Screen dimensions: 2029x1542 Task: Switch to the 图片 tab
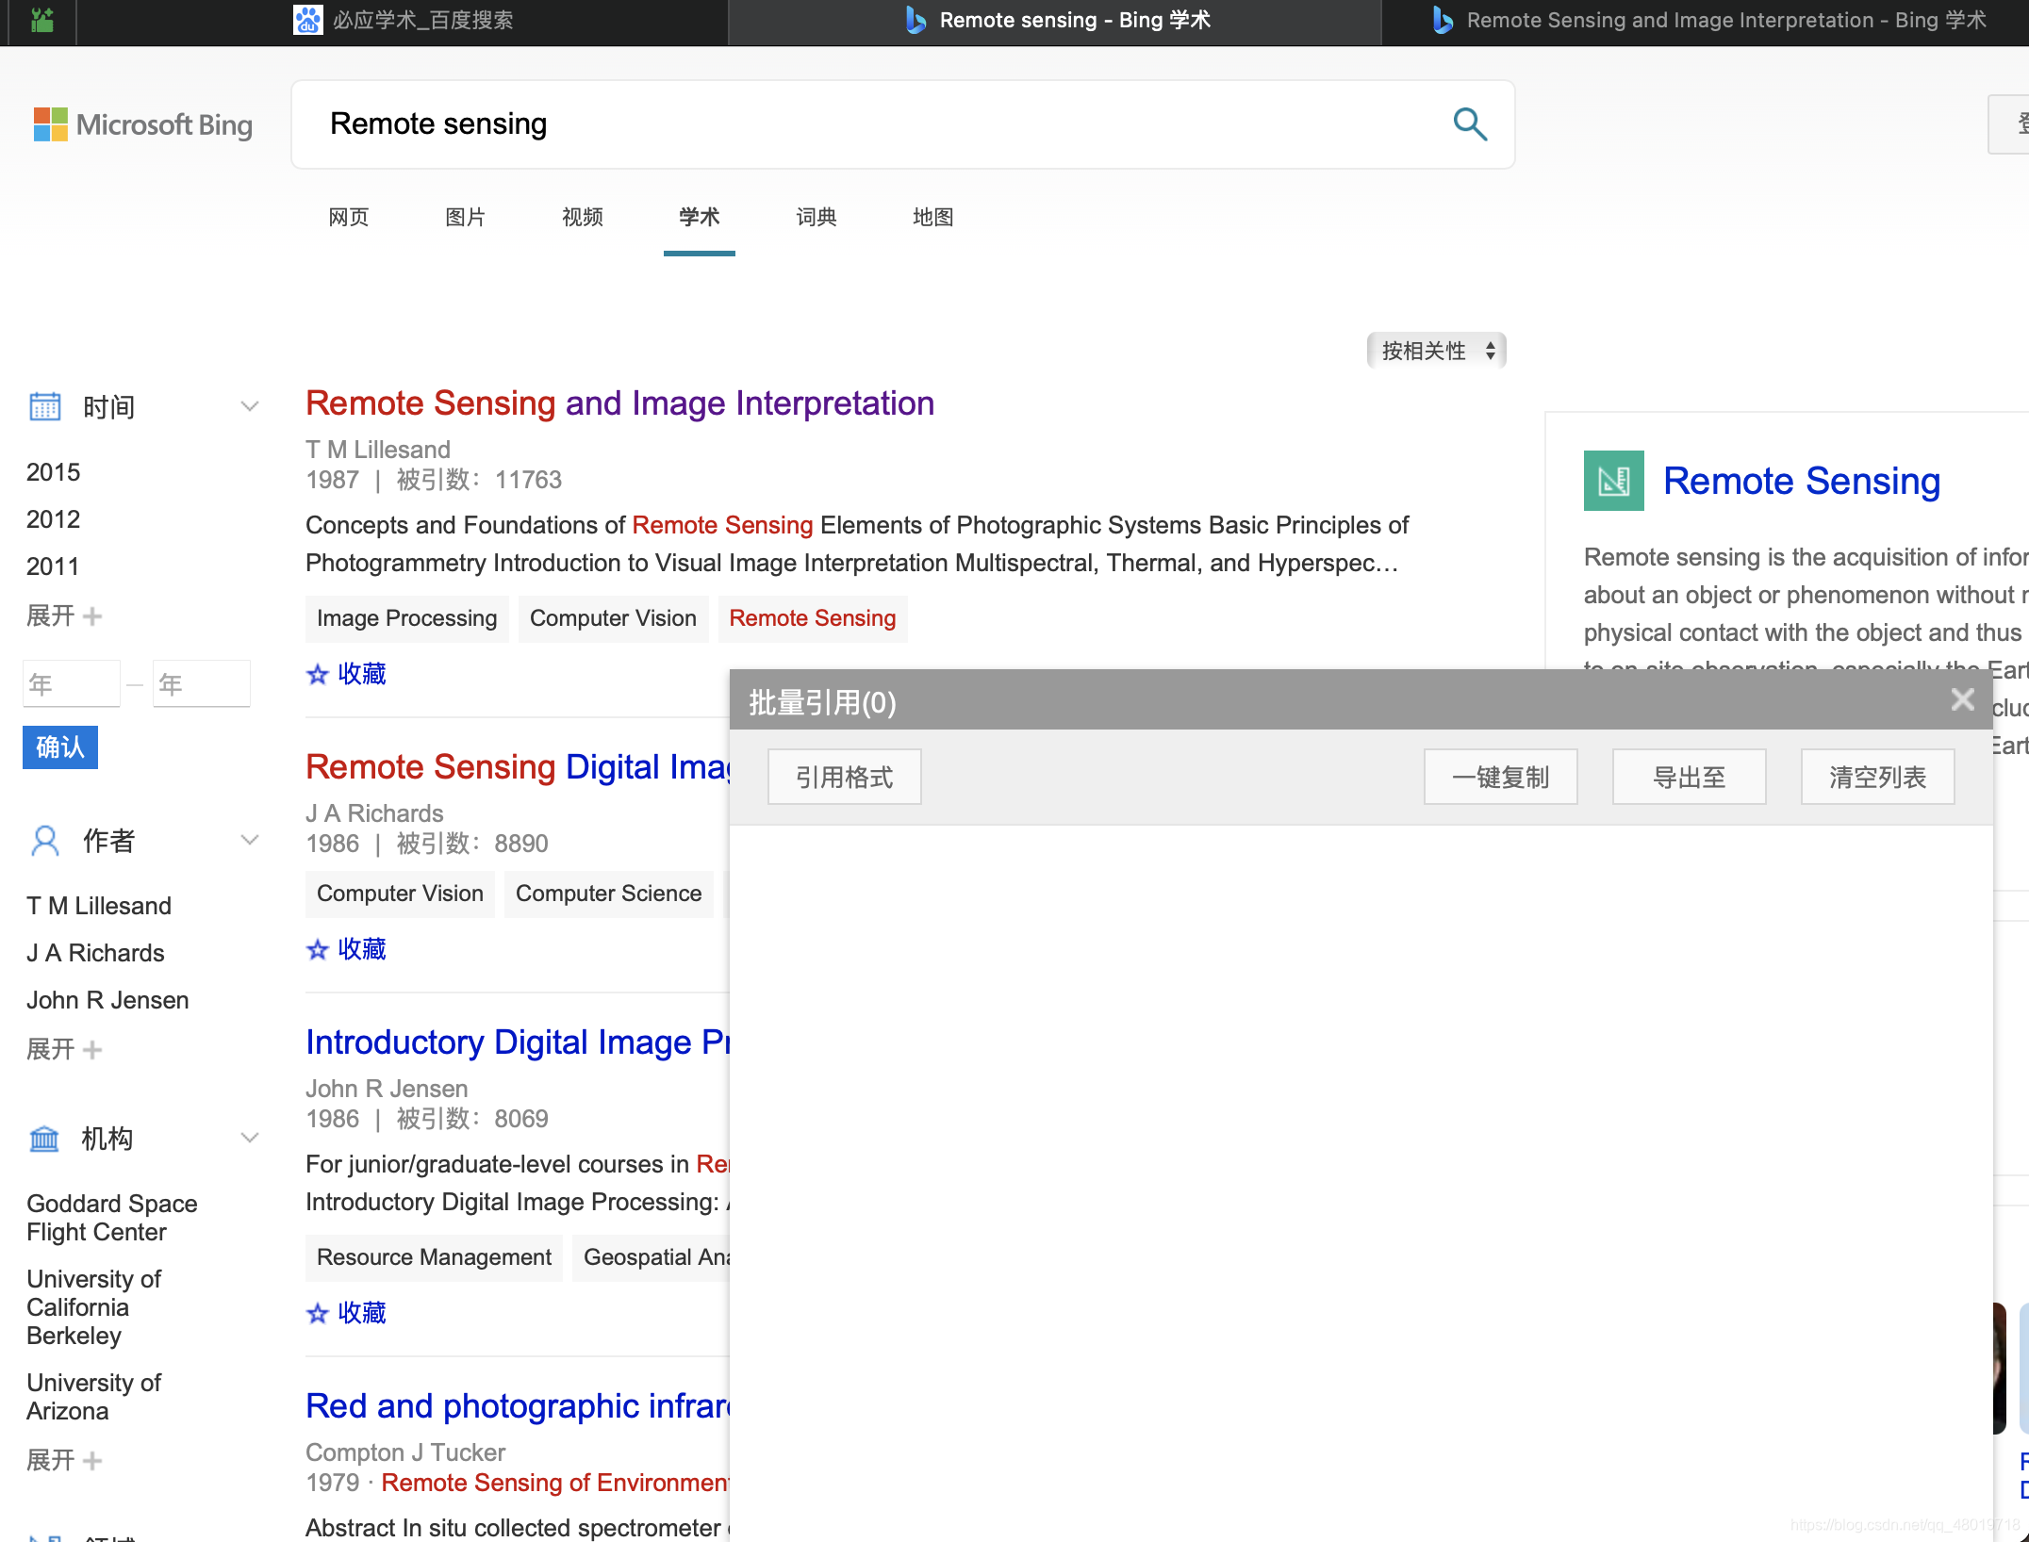[x=466, y=217]
